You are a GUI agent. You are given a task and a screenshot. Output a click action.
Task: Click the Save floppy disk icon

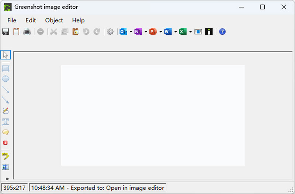tap(6, 32)
